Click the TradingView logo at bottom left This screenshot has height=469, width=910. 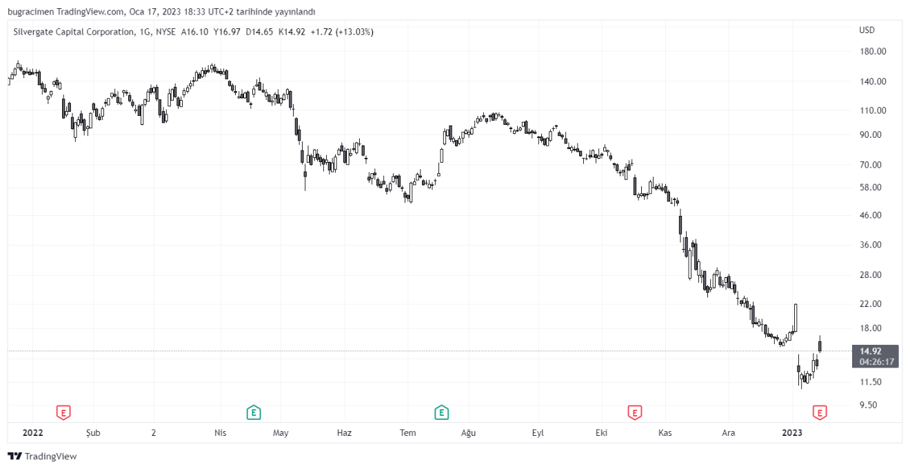point(42,457)
